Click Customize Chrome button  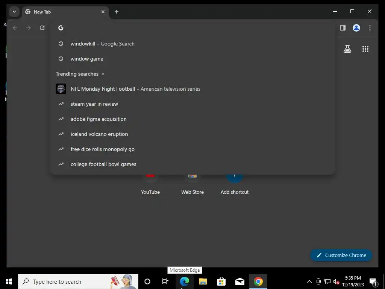tap(341, 256)
